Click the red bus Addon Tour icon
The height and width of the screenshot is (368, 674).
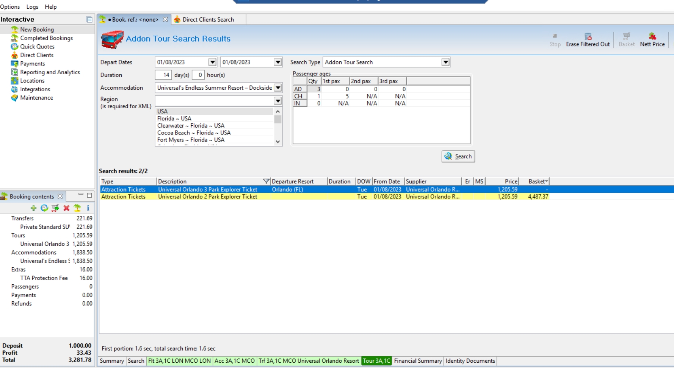coord(112,39)
